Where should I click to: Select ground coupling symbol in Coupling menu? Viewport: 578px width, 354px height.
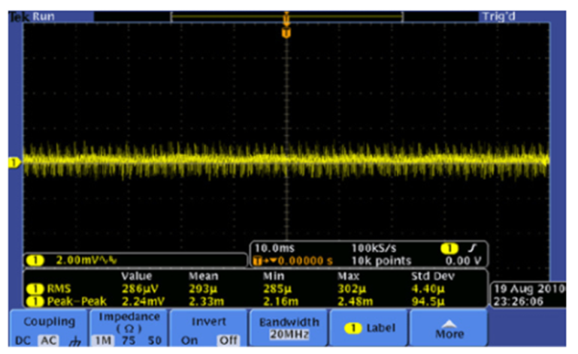tap(72, 340)
